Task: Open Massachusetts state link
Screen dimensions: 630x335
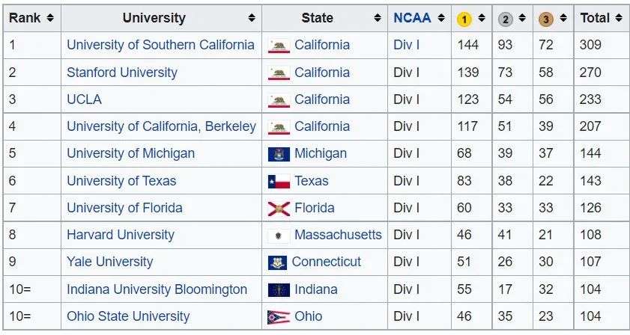Action: 338,235
